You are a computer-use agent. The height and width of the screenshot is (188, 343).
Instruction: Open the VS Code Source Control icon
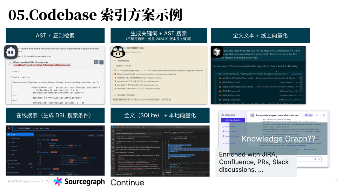[113, 139]
